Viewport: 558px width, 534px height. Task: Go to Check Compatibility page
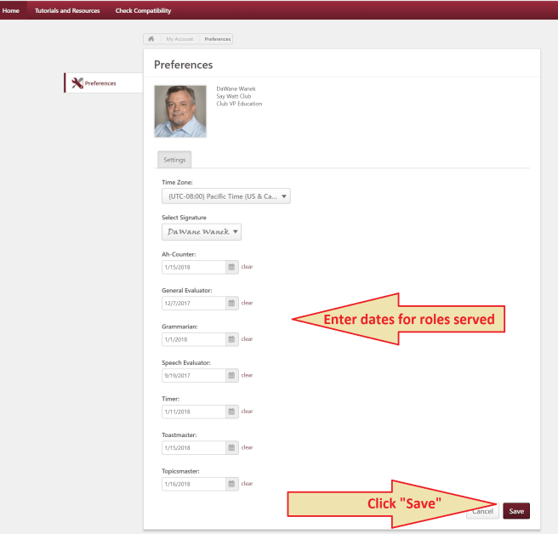tap(143, 10)
